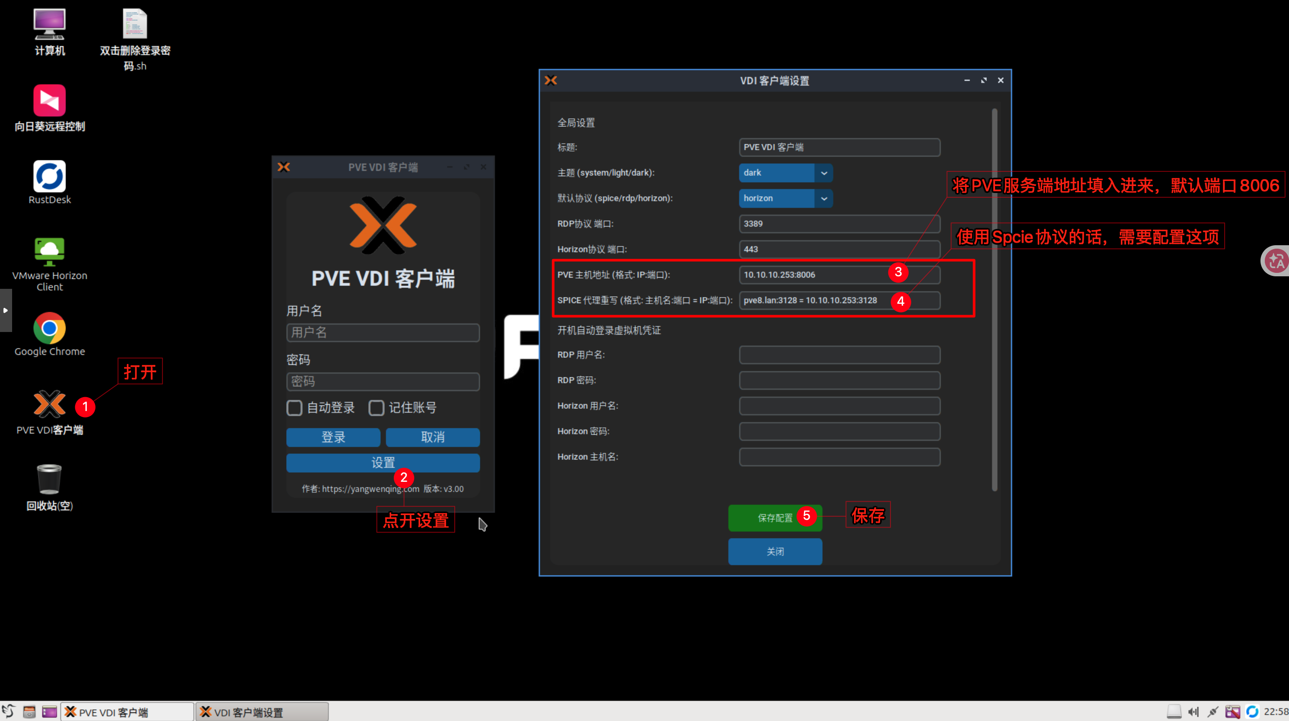The width and height of the screenshot is (1289, 721).
Task: Open the theme dropdown showing dark
Action: (785, 173)
